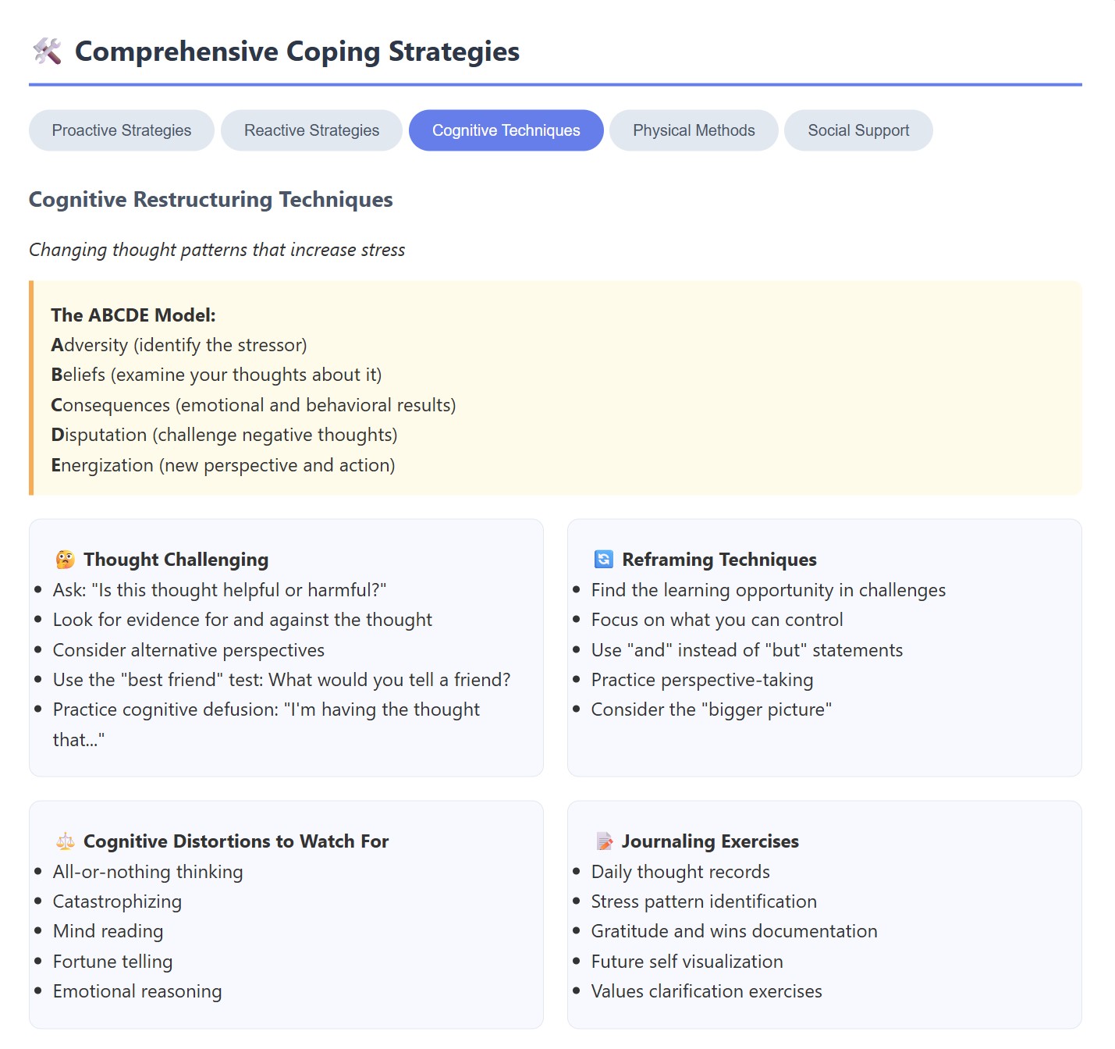
Task: Click the refresh icon next to Reframing Techniques
Action: tap(602, 559)
